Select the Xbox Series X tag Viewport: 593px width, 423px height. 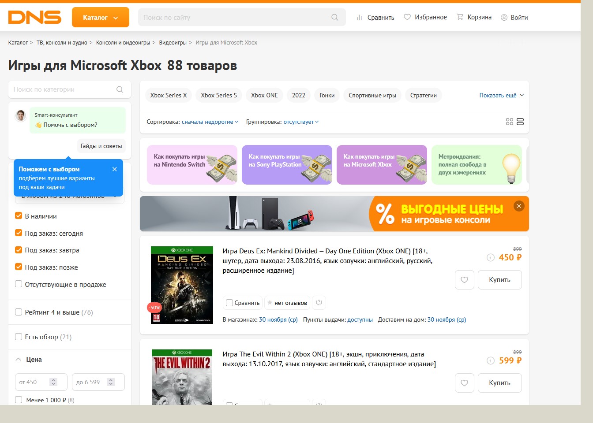pyautogui.click(x=169, y=95)
